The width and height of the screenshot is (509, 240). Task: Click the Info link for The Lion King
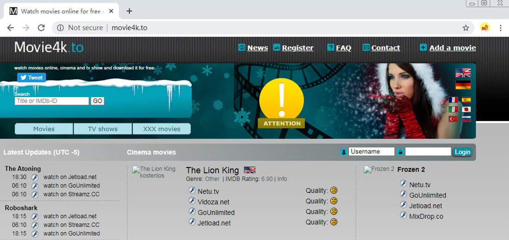(x=282, y=179)
